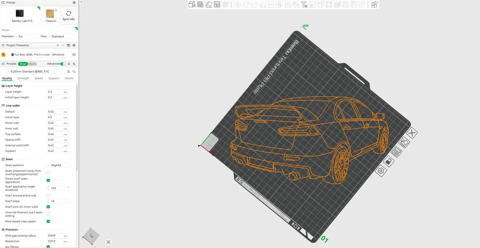Open the Assembly view icon

tap(374, 5)
